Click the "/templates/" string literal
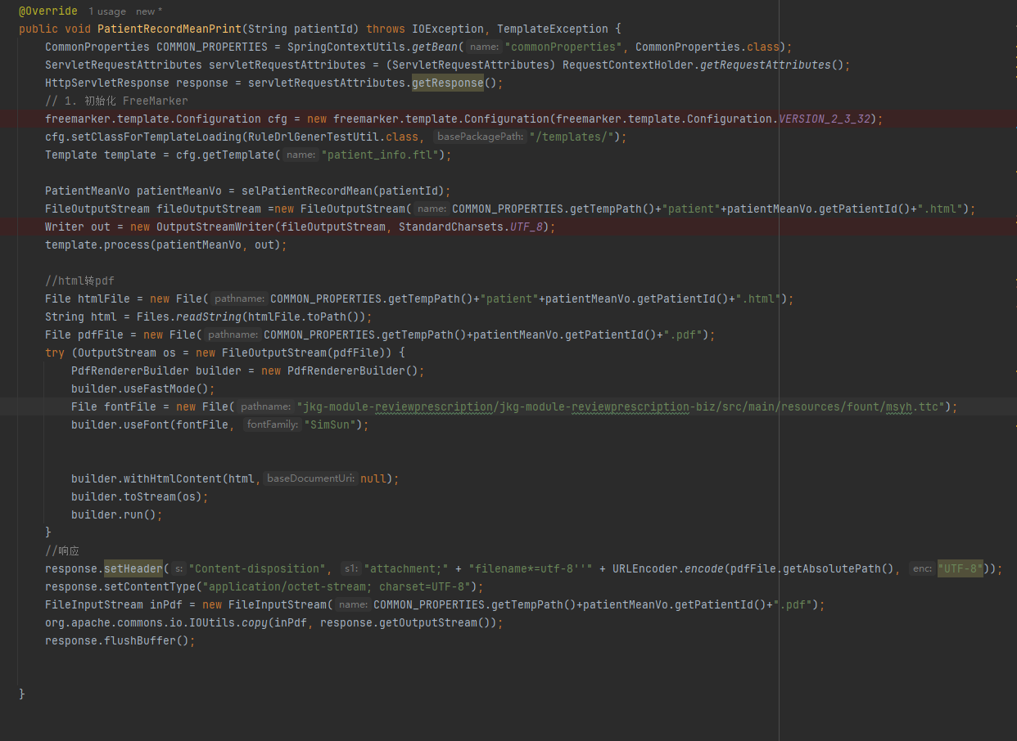 coord(575,137)
